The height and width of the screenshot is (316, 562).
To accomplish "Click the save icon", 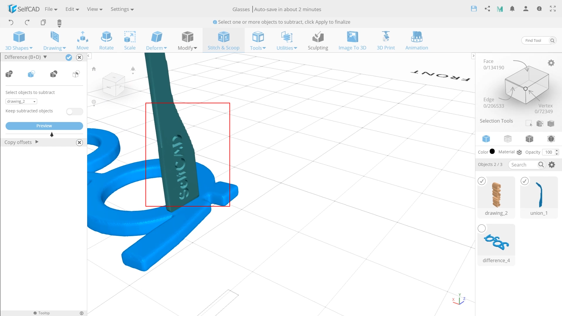I will 474,9.
